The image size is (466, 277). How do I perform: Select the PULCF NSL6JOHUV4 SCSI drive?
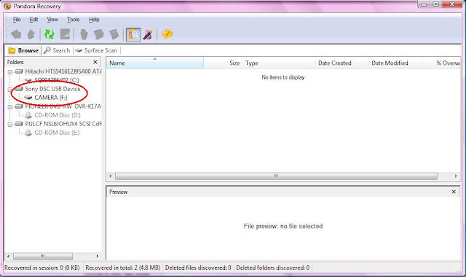click(x=63, y=124)
